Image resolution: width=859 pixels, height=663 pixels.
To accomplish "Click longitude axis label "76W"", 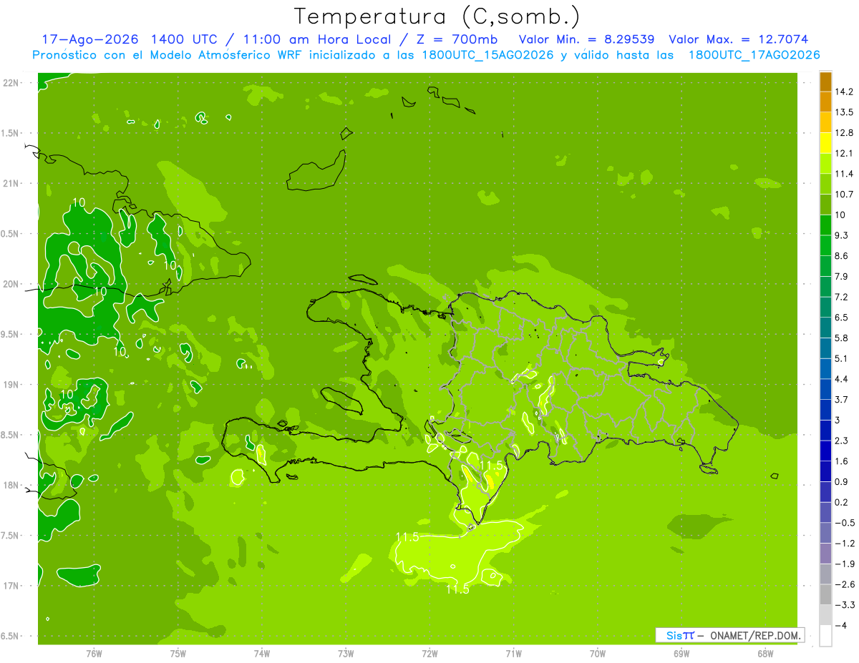I will 94,654.
